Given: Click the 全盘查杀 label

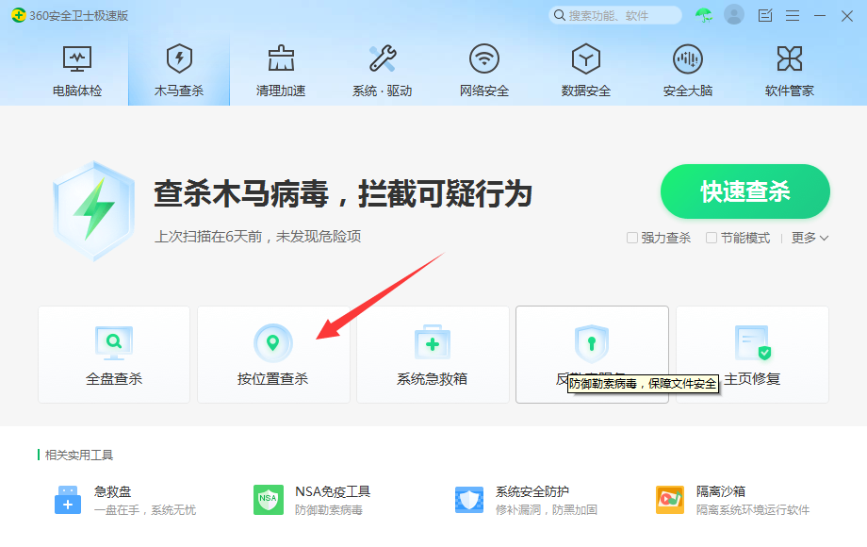Looking at the screenshot, I should pos(114,379).
